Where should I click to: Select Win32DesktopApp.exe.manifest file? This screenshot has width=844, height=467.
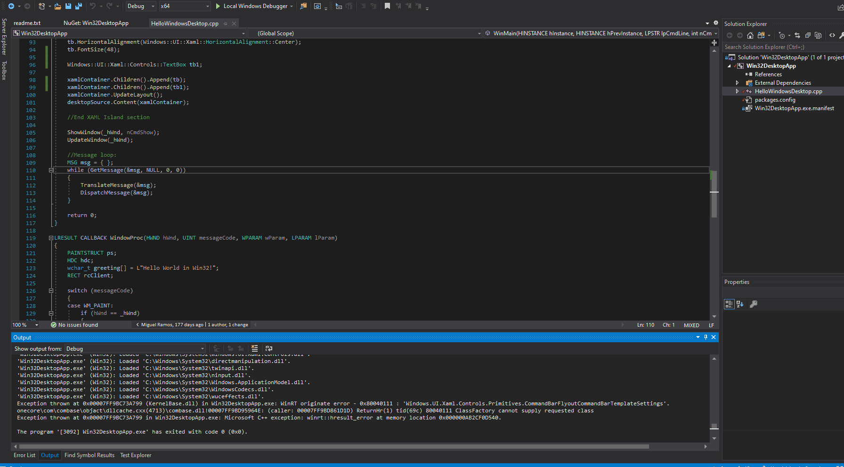pyautogui.click(x=794, y=108)
